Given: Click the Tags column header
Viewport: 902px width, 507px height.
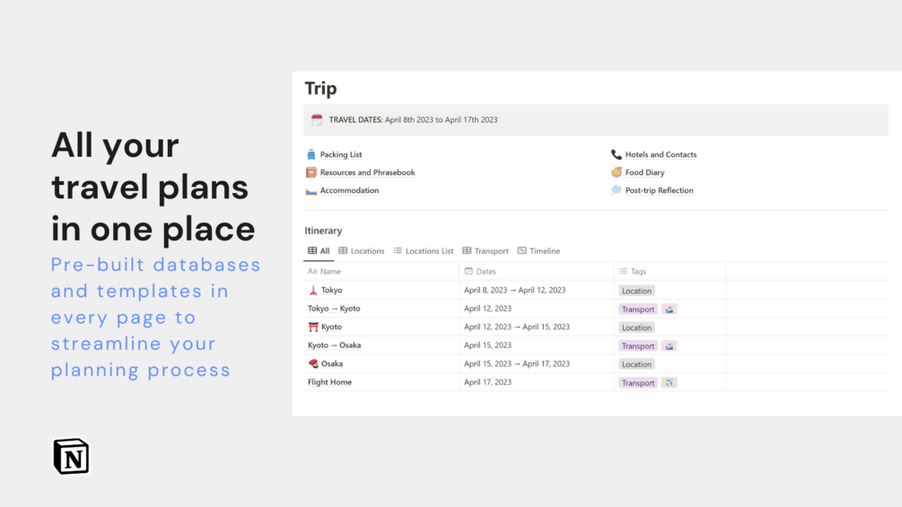Looking at the screenshot, I should [x=638, y=271].
